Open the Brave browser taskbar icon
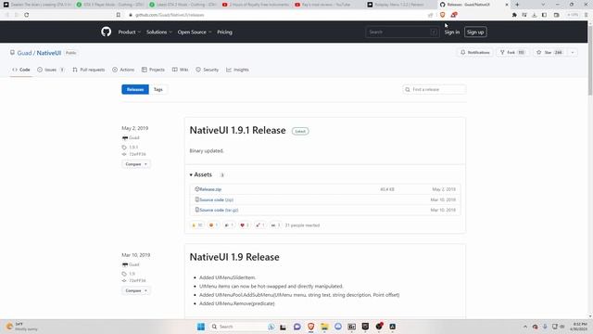The width and height of the screenshot is (593, 334). pos(311,327)
